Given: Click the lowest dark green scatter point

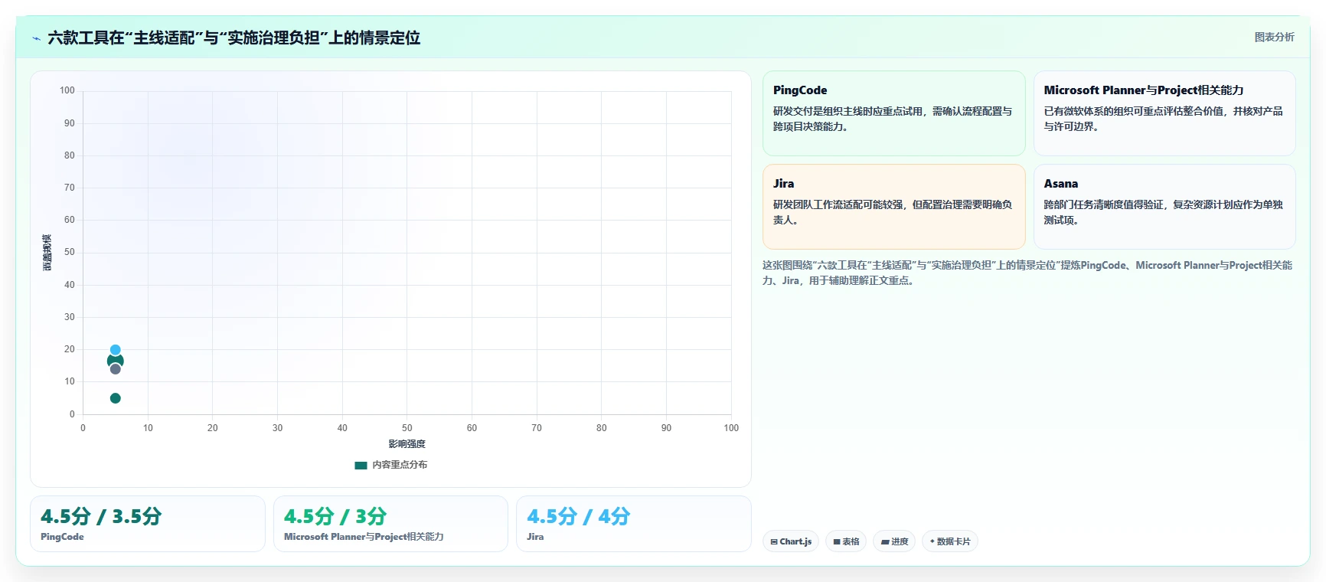Looking at the screenshot, I should tap(115, 398).
